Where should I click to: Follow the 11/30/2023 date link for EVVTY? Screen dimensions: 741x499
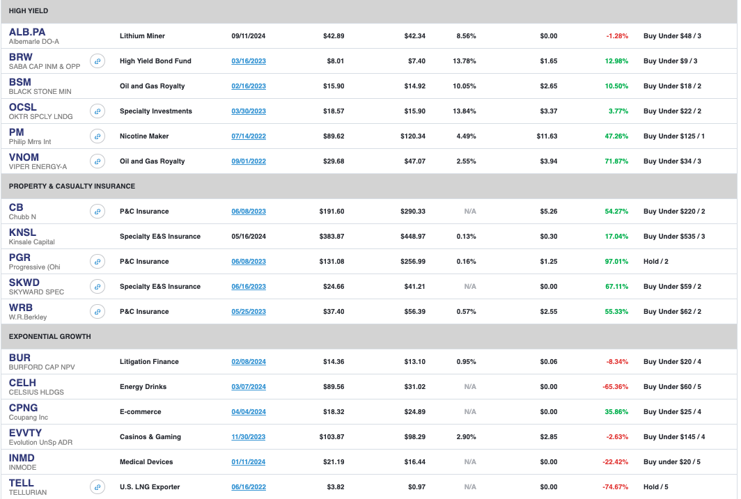click(249, 436)
